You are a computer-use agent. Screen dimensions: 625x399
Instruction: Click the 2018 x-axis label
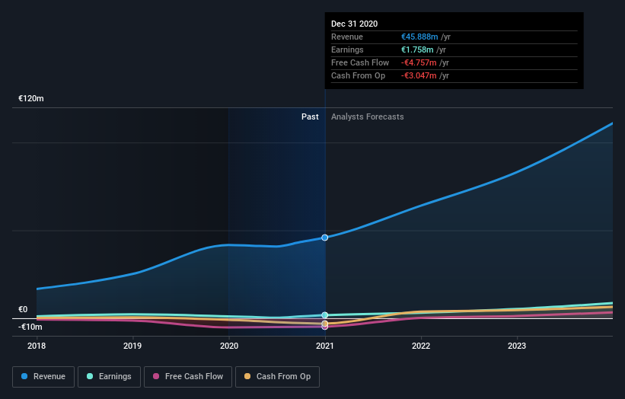(x=37, y=346)
